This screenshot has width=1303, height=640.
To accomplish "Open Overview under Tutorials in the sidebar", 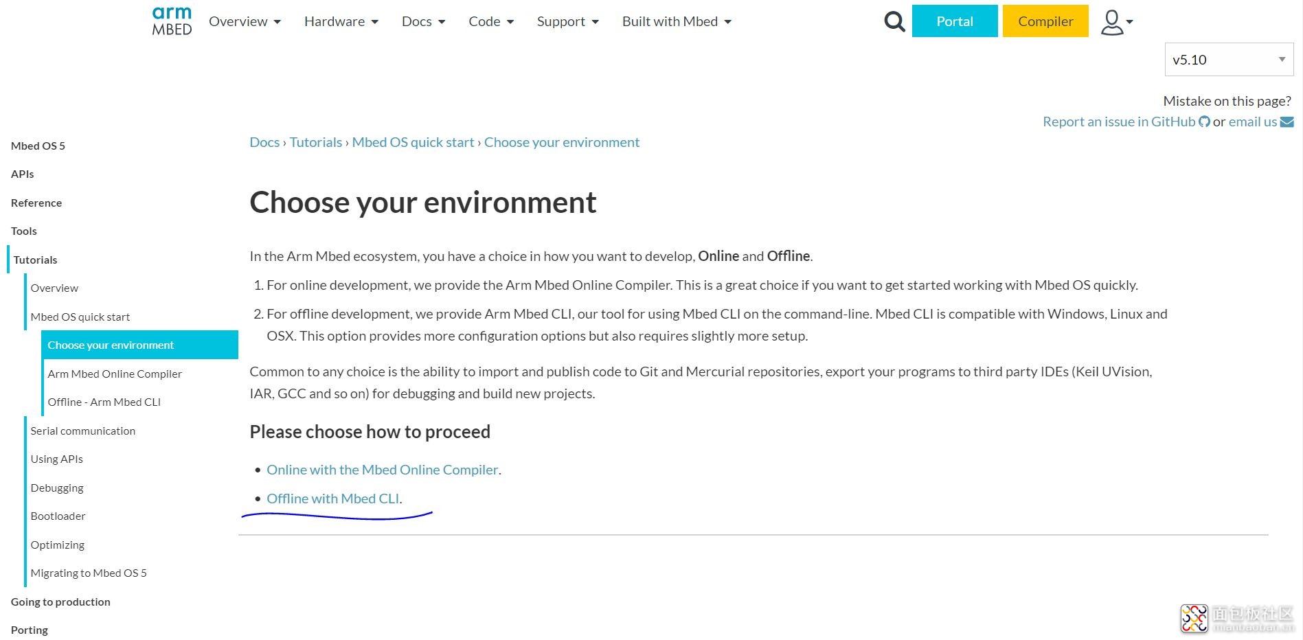I will [x=54, y=288].
